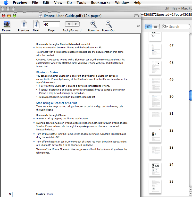
Task: Show more toolbar items via double-chevron
Action: point(138,26)
